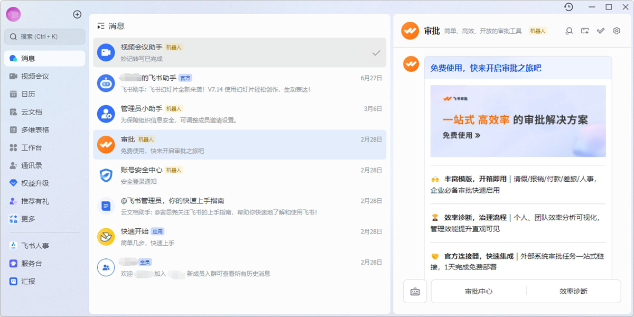Select the 审批 conversation in the message list

pyautogui.click(x=240, y=145)
